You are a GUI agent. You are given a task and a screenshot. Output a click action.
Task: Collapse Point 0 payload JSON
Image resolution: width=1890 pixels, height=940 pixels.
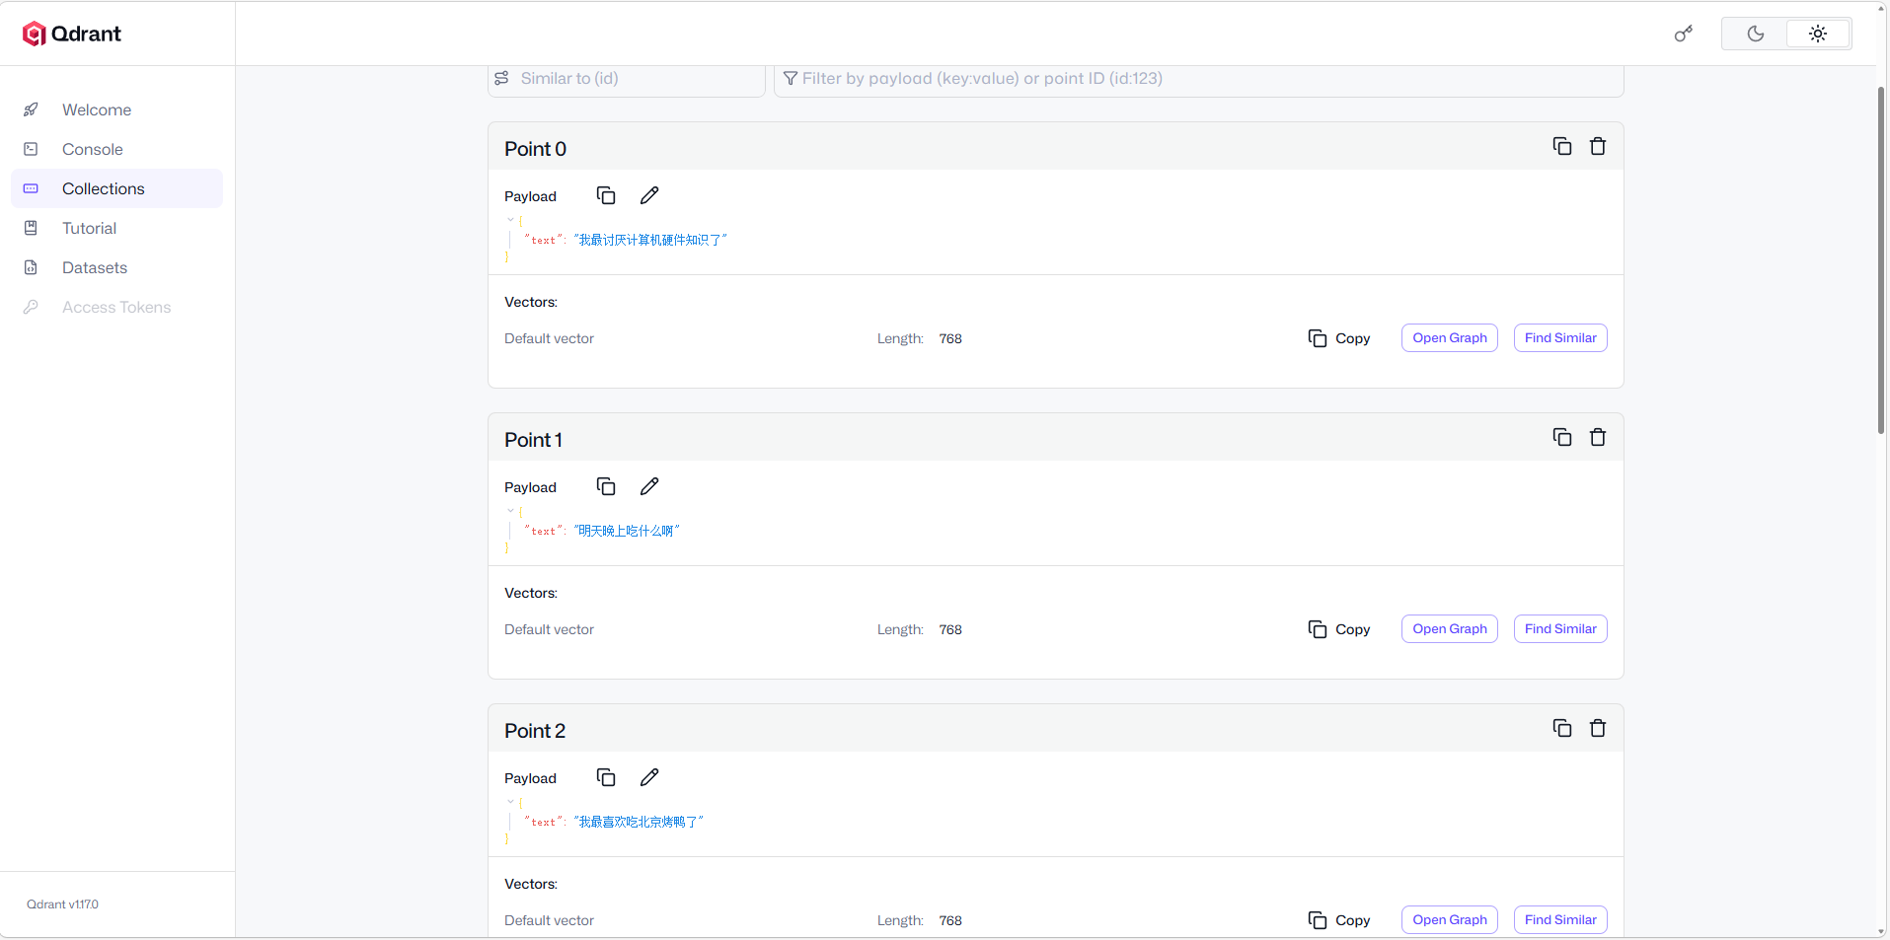pos(510,220)
